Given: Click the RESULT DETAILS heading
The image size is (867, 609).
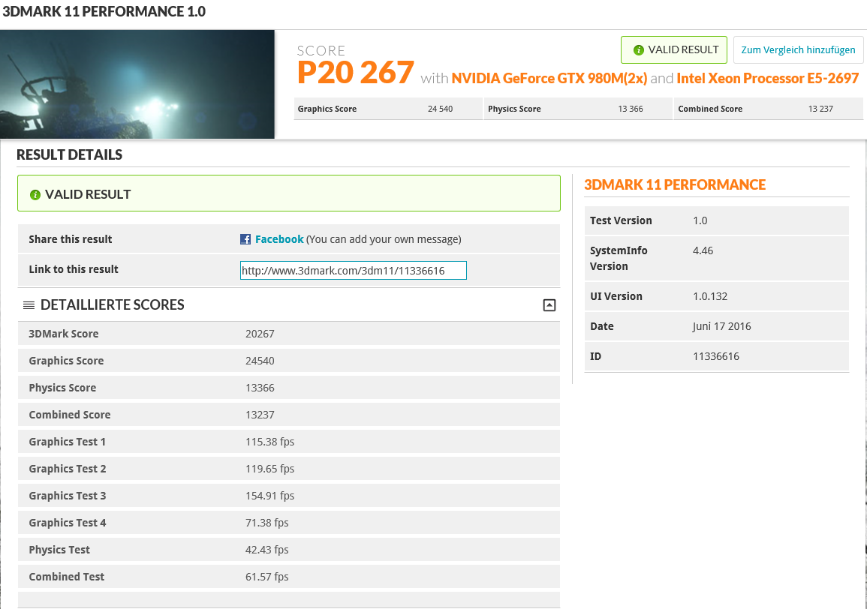Looking at the screenshot, I should point(69,154).
